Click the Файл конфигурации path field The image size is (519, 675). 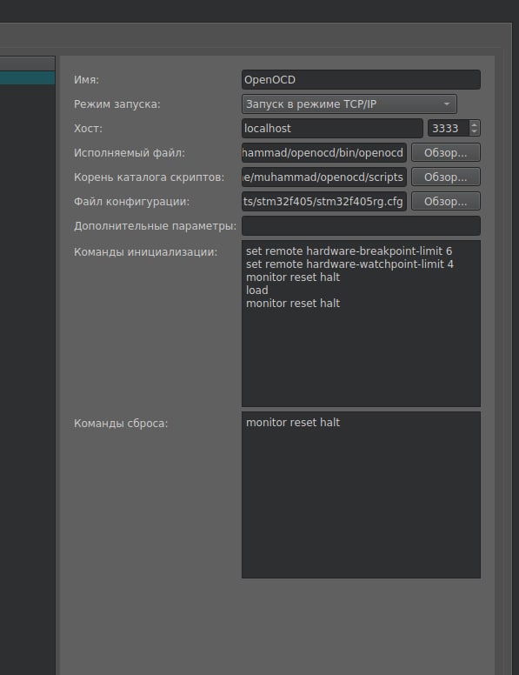click(324, 202)
